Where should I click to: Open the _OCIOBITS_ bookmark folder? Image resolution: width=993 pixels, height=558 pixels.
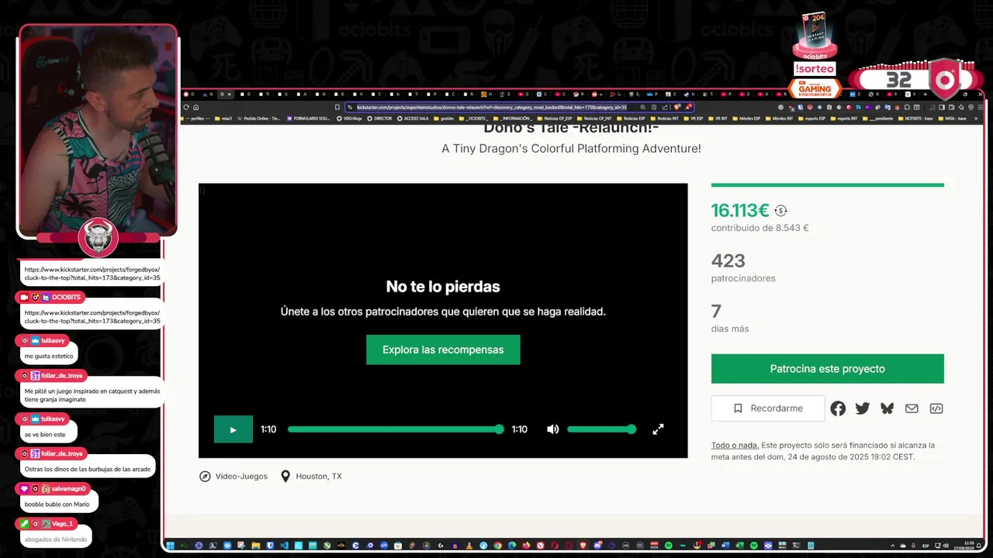(x=474, y=119)
